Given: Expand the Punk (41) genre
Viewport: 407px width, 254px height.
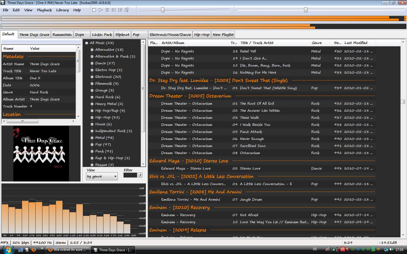Looking at the screenshot, I should coord(92,151).
